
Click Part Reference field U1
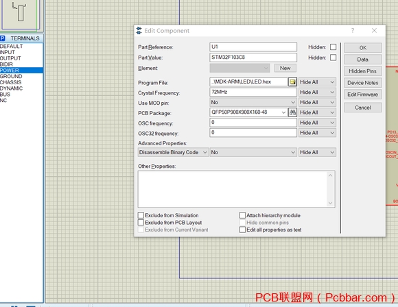253,47
